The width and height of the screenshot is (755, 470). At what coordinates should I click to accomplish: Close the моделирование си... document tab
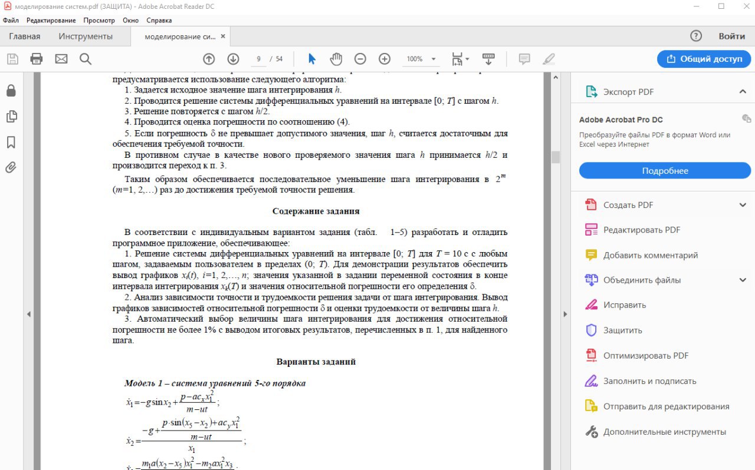click(x=223, y=36)
